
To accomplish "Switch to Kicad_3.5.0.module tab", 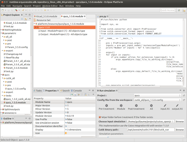I will click(x=47, y=16).
